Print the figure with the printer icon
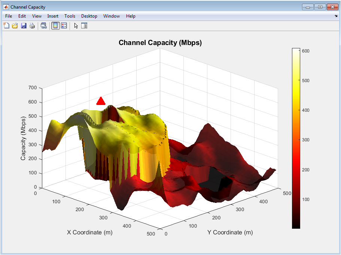Image resolution: width=341 pixels, height=255 pixels. pyautogui.click(x=32, y=25)
